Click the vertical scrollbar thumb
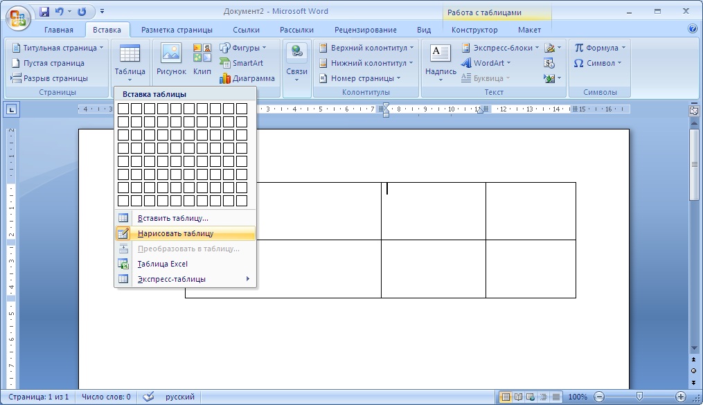This screenshot has width=703, height=405. pyautogui.click(x=694, y=165)
